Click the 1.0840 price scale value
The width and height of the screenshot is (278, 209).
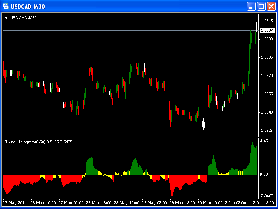267,112
